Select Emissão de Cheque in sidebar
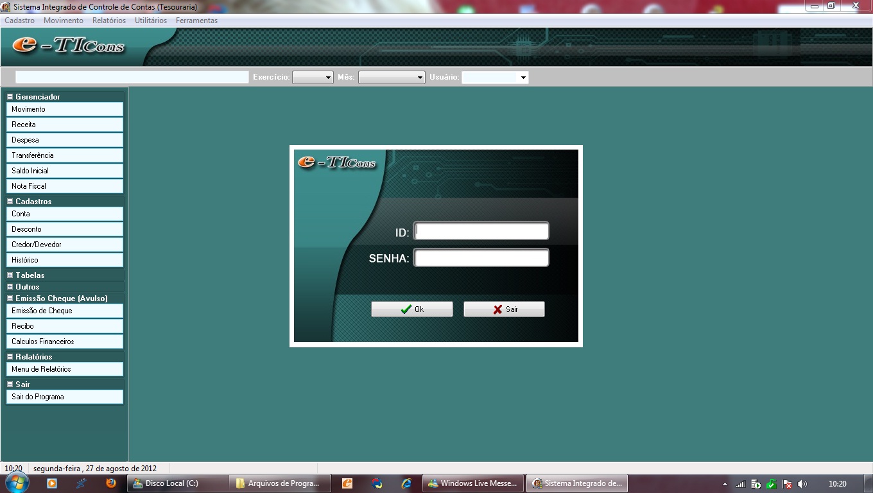This screenshot has width=873, height=493. coord(64,311)
